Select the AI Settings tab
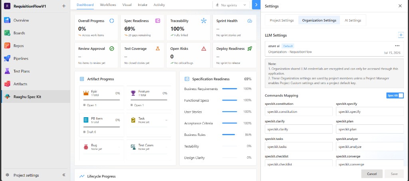409x181 pixels. (x=353, y=20)
